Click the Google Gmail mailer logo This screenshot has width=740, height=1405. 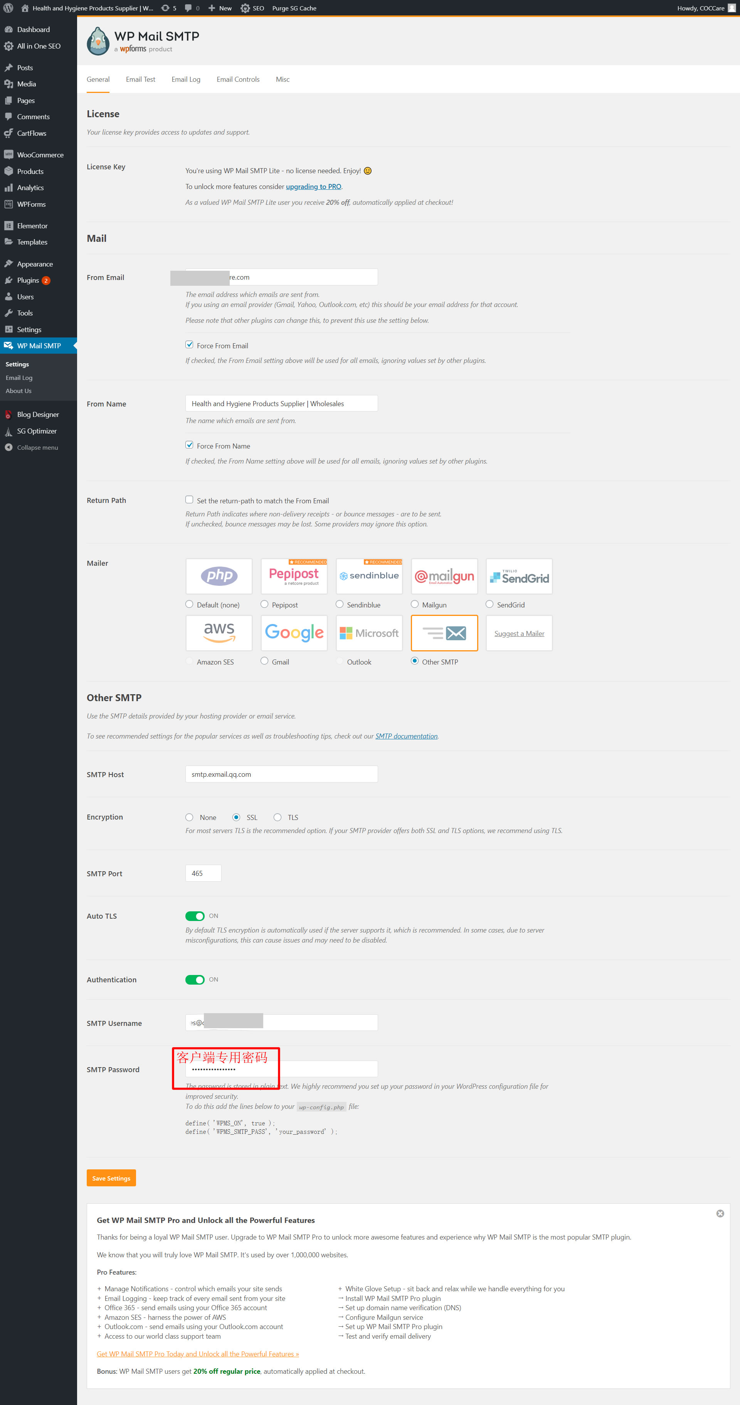pyautogui.click(x=294, y=633)
